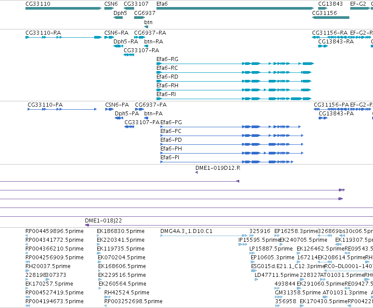Open EST RP004366210.5prime
Screen dimensions: 373x308
(x=54, y=249)
